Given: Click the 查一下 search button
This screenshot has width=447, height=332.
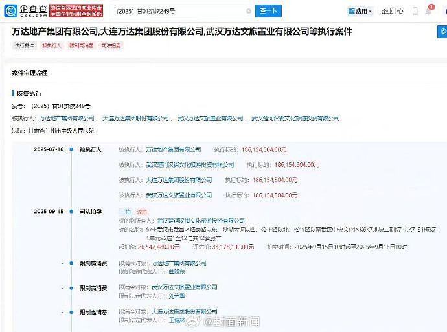Looking at the screenshot, I should pyautogui.click(x=268, y=11).
